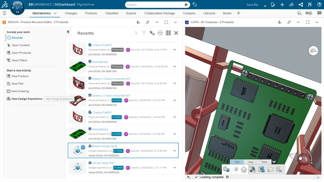Viewport: 324px width, 182px height.
Task: Click into the top Search field
Action: [155, 4]
